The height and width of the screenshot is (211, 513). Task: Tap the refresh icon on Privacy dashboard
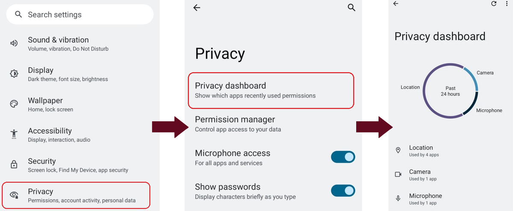pos(494,3)
